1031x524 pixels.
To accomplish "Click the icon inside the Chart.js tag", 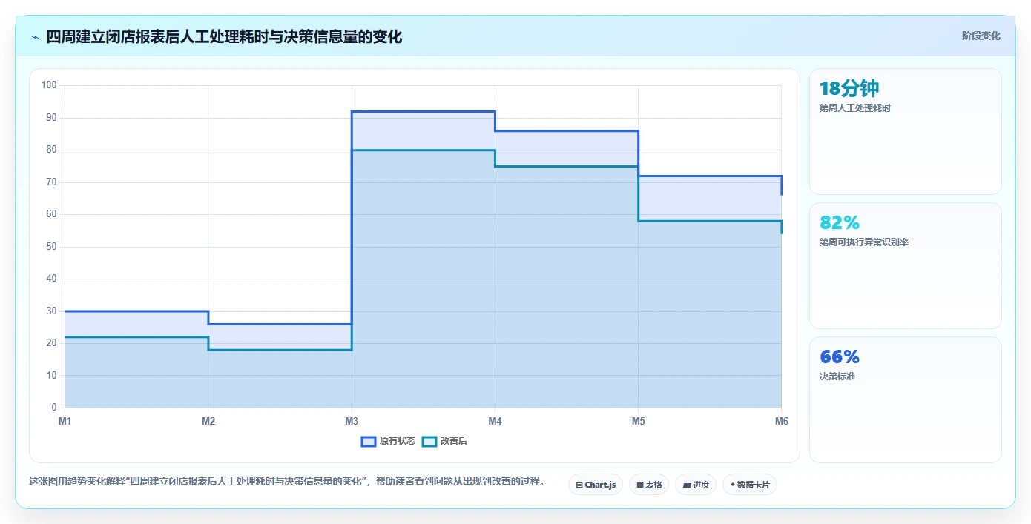I will point(579,485).
